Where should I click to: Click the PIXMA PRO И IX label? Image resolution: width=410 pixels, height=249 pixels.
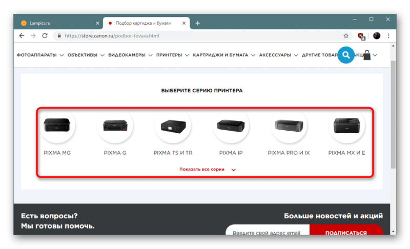[x=289, y=153]
